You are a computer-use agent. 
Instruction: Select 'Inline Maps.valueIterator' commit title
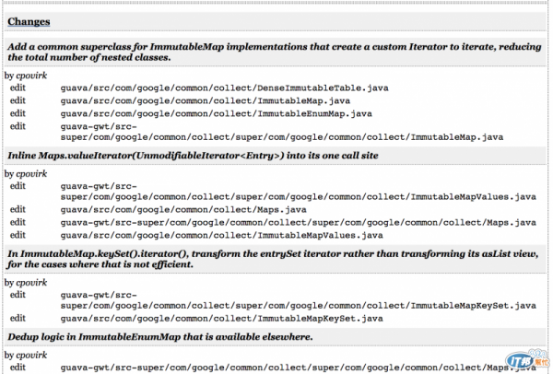coord(193,156)
